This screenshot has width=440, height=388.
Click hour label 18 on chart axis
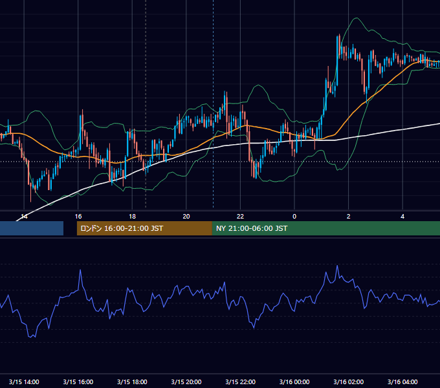click(x=132, y=217)
